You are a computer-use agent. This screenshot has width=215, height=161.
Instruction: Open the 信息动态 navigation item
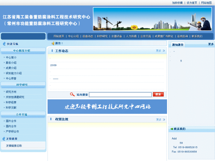point(88,36)
